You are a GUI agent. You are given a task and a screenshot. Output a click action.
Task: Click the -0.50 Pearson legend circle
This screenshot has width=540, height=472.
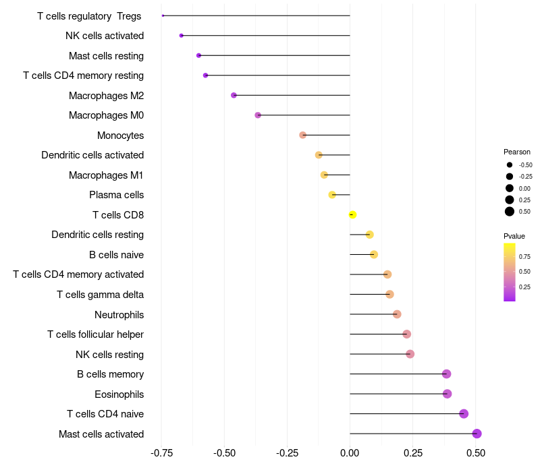[x=509, y=165]
